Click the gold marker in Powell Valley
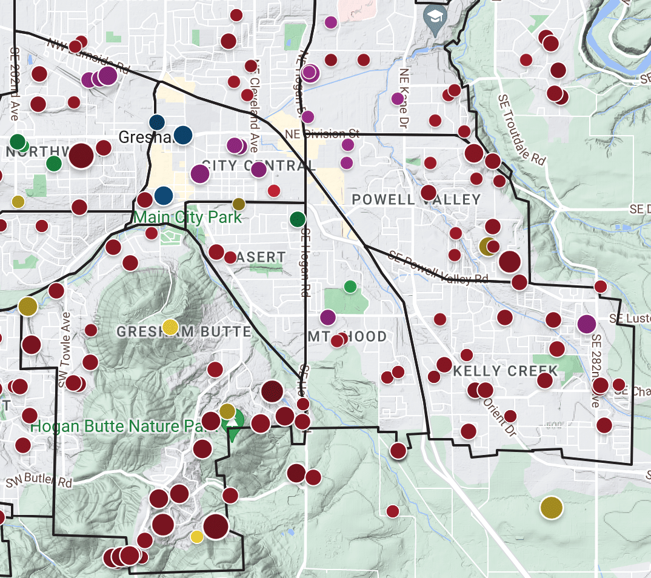 point(486,247)
